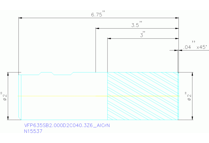209x143 pixels.
Task: Select the .04" x45° chamfer callout
Action: click(x=195, y=45)
